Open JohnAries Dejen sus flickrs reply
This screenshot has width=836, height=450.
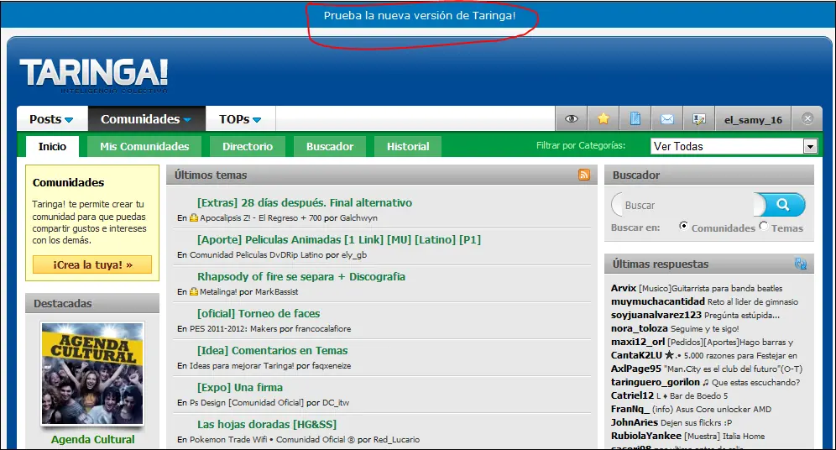click(671, 422)
